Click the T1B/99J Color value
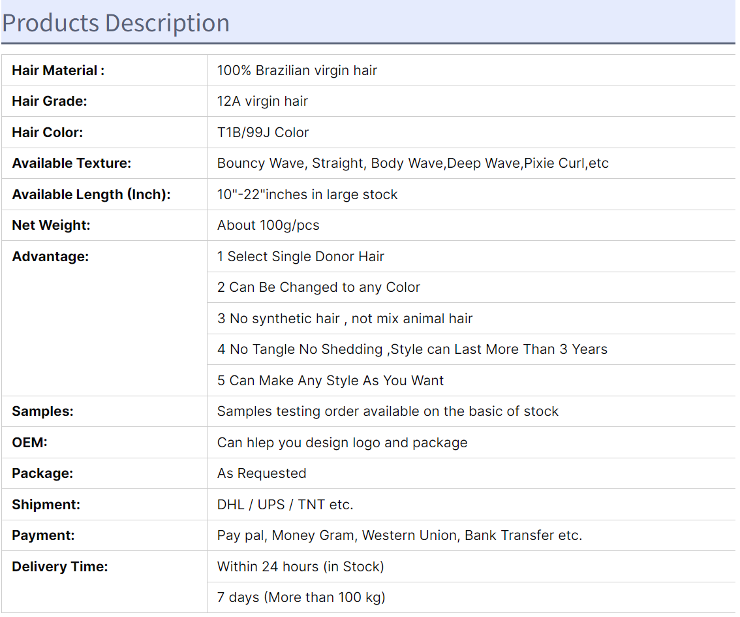This screenshot has height=617, width=740. [x=263, y=132]
